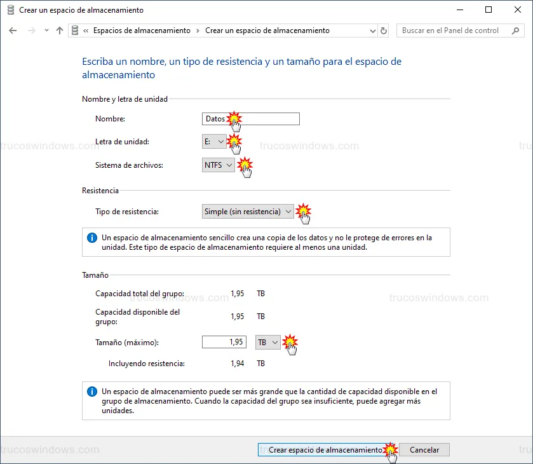This screenshot has height=464, width=533.
Task: Click Espacios de almacenamiento breadcrumb
Action: [x=142, y=31]
